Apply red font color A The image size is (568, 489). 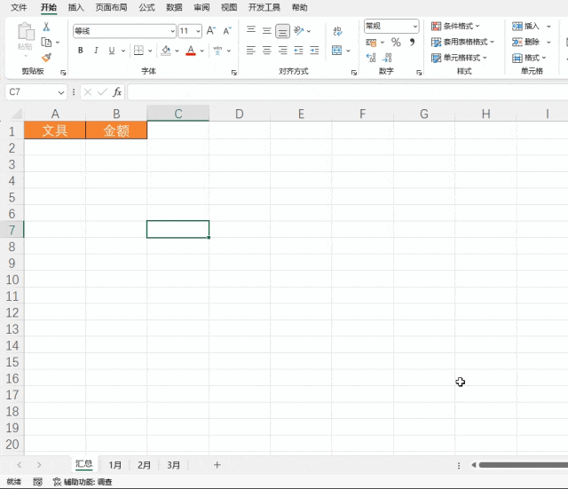point(191,51)
